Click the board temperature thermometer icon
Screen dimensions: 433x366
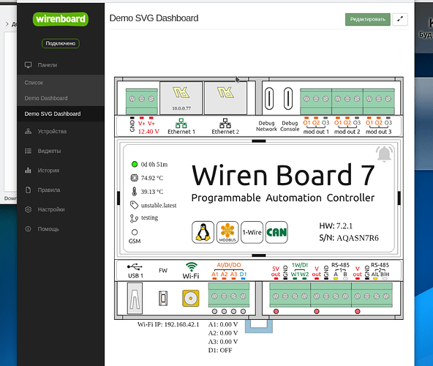(x=134, y=191)
